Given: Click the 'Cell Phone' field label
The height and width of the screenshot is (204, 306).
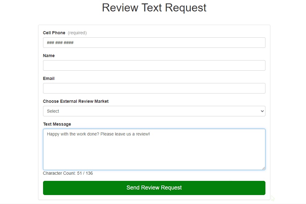Looking at the screenshot, I should point(54,33).
